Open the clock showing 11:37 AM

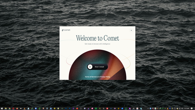(x=187, y=108)
